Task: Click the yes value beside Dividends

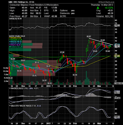Action: [73, 13]
